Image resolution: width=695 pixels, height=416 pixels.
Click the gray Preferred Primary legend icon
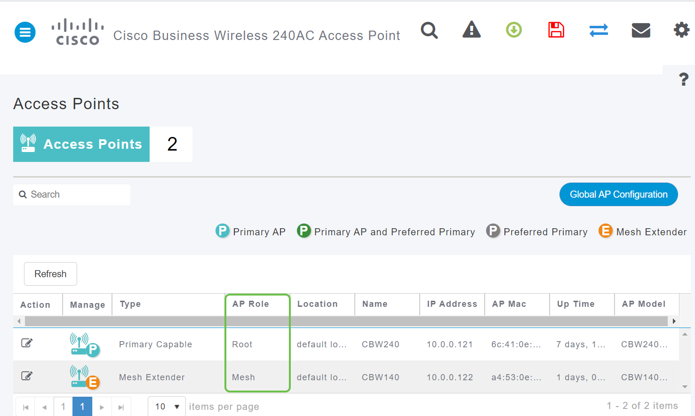click(493, 231)
